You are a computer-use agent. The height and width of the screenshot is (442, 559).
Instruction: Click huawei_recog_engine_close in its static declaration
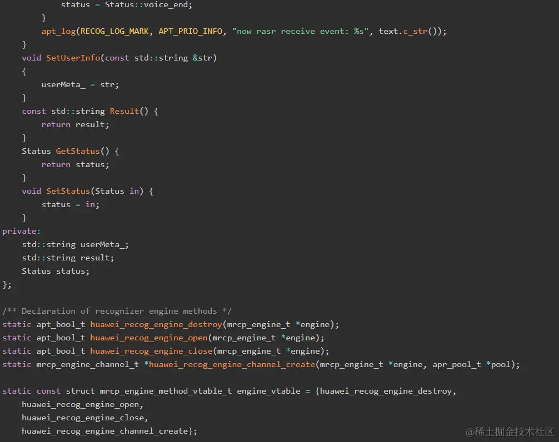tap(151, 351)
